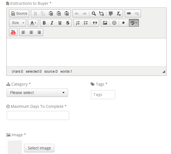Click the Select image button
This screenshot has height=154, width=171.
39,148
